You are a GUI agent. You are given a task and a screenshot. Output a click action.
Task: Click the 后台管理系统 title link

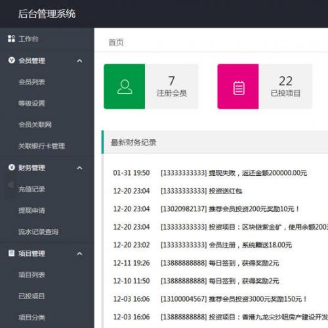pos(47,14)
